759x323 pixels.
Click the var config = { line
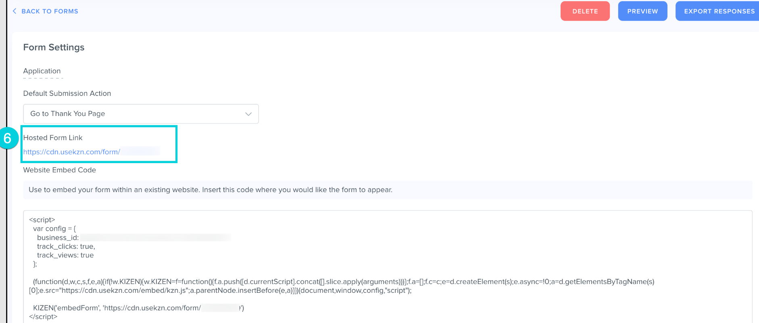pyautogui.click(x=54, y=229)
